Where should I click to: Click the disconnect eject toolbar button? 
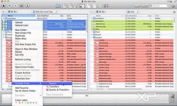[4, 6]
